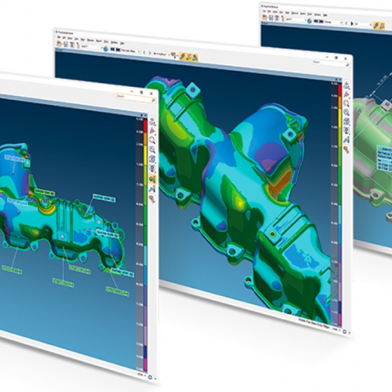
Task: Select the top icon in the middle window's side toolbar
Action: coord(346,86)
